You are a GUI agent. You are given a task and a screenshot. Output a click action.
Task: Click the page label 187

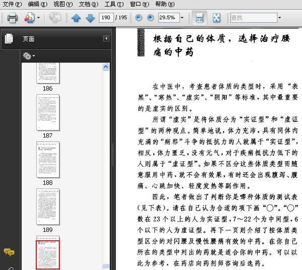coord(48,136)
